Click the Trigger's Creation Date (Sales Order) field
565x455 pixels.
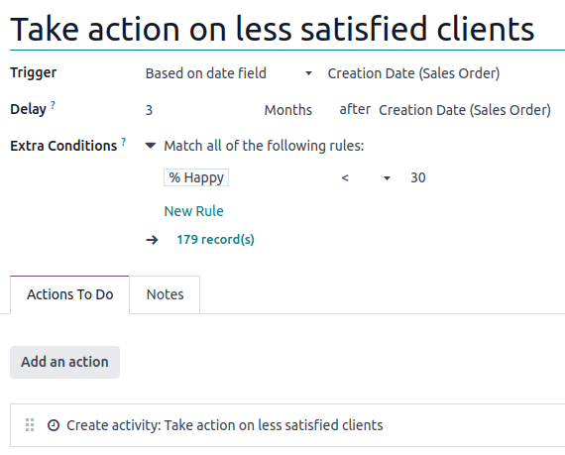[413, 73]
